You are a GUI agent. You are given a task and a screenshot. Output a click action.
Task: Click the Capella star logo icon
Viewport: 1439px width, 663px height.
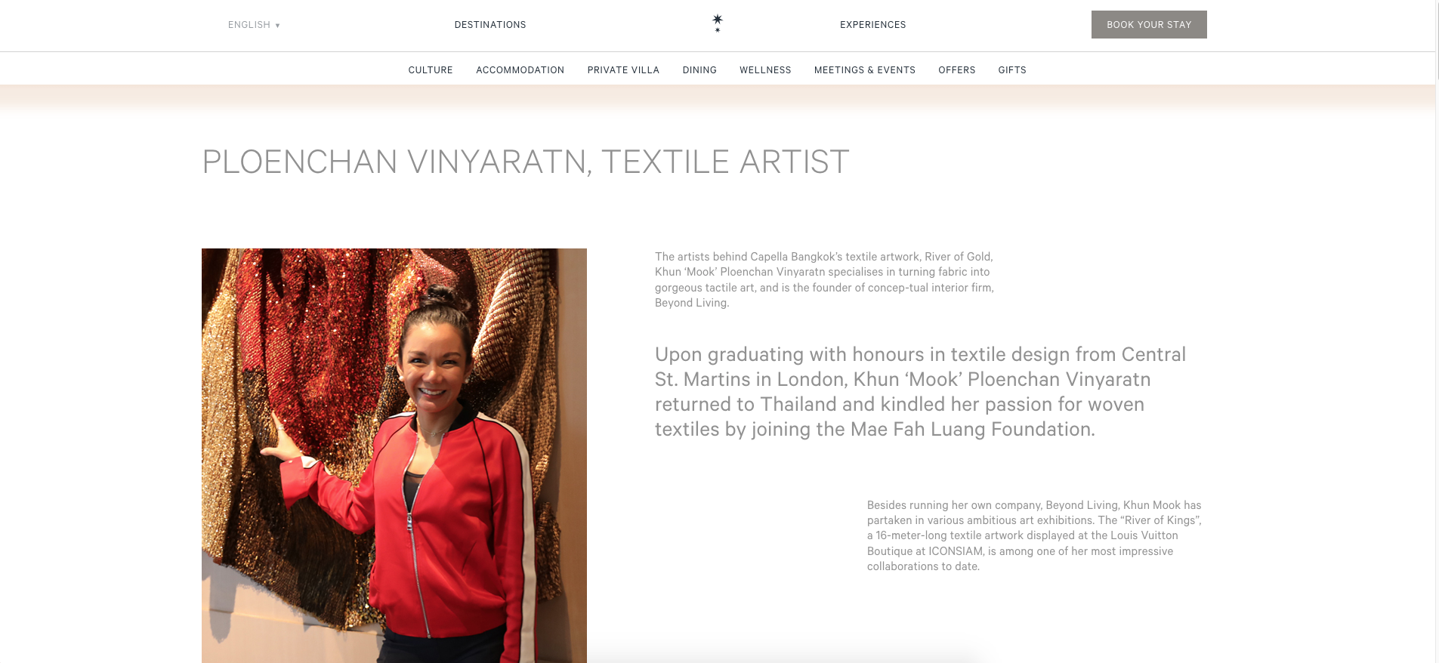click(718, 23)
